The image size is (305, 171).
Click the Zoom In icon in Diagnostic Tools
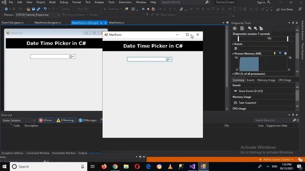click(x=250, y=28)
